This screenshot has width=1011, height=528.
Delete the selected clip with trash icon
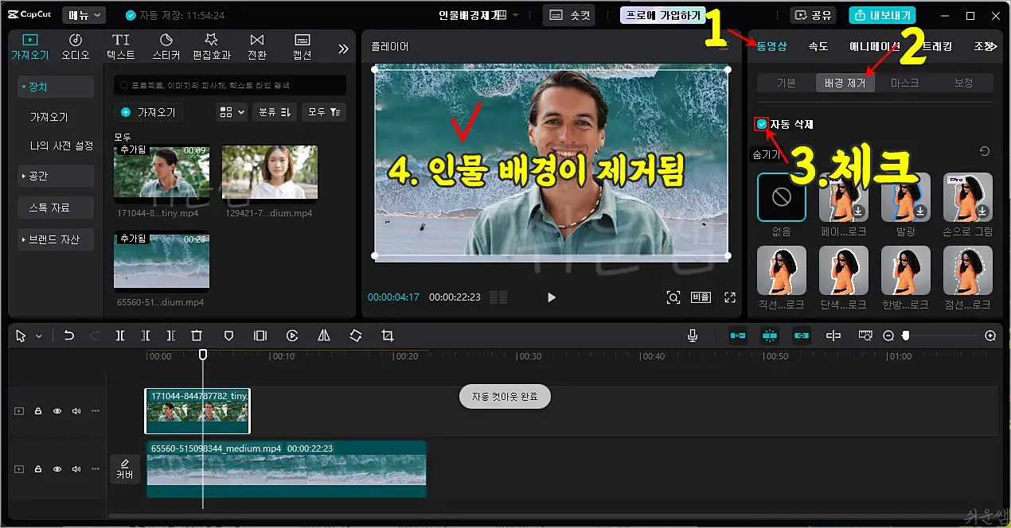pyautogui.click(x=197, y=336)
